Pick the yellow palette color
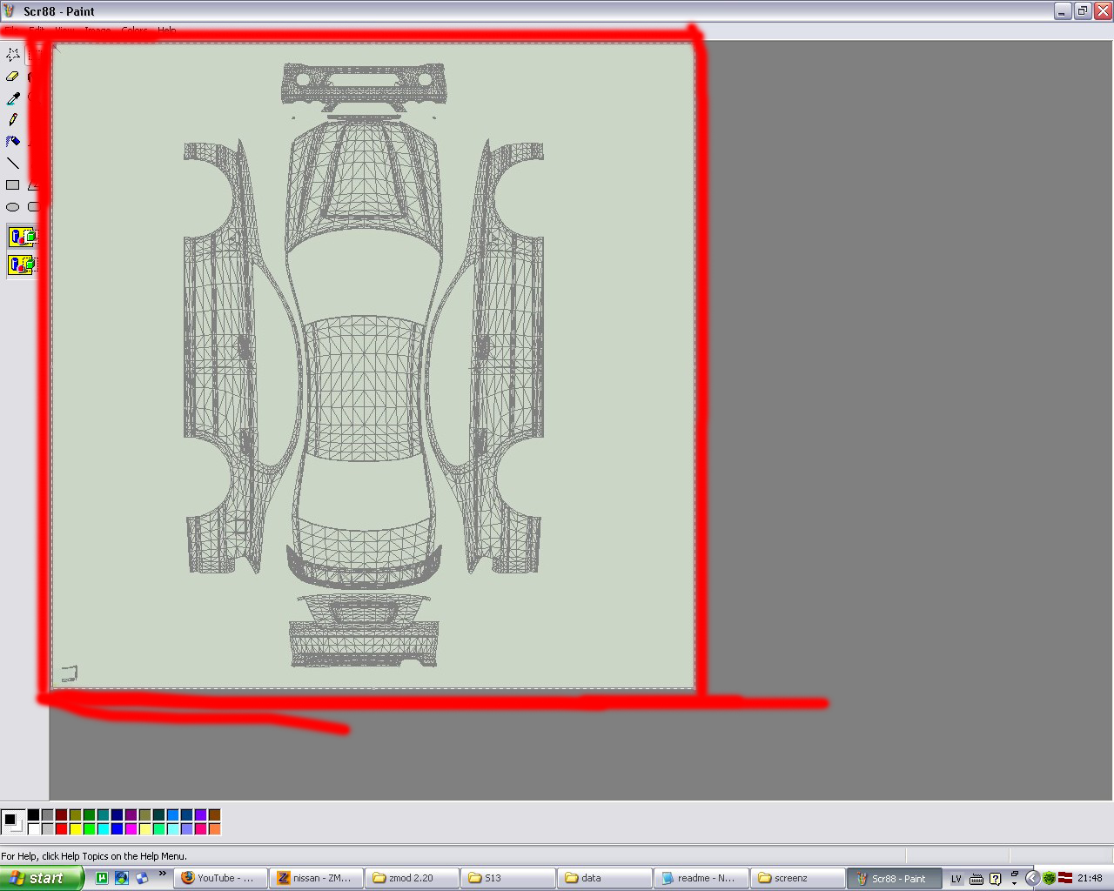This screenshot has width=1114, height=891. coord(76,828)
